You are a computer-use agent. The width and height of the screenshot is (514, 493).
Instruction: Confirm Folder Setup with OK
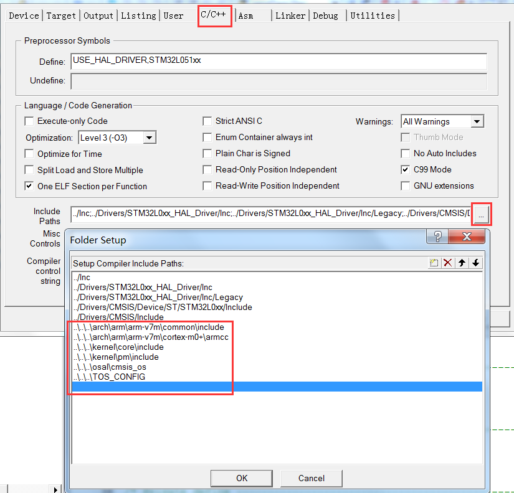[x=242, y=478]
